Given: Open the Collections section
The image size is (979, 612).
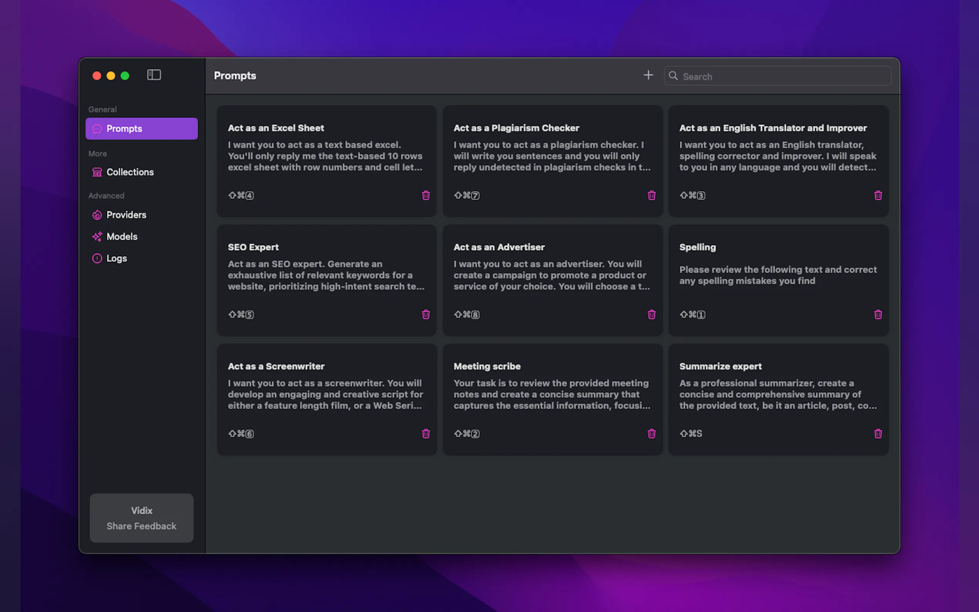Looking at the screenshot, I should click(130, 172).
